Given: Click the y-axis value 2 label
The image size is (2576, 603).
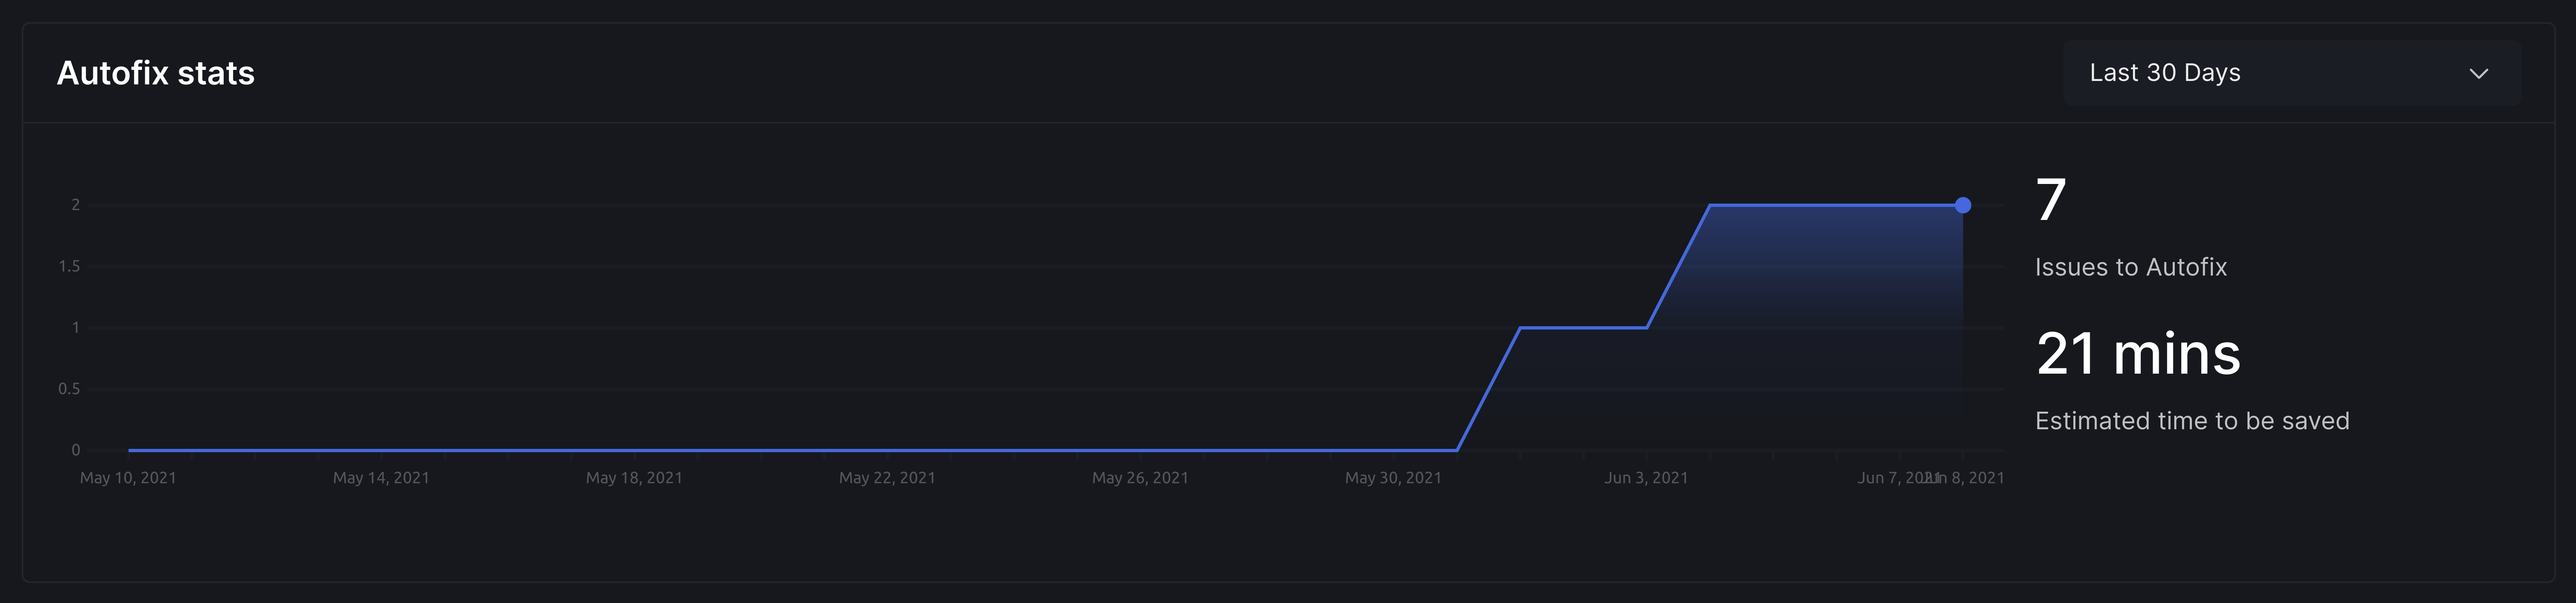Looking at the screenshot, I should click(75, 205).
